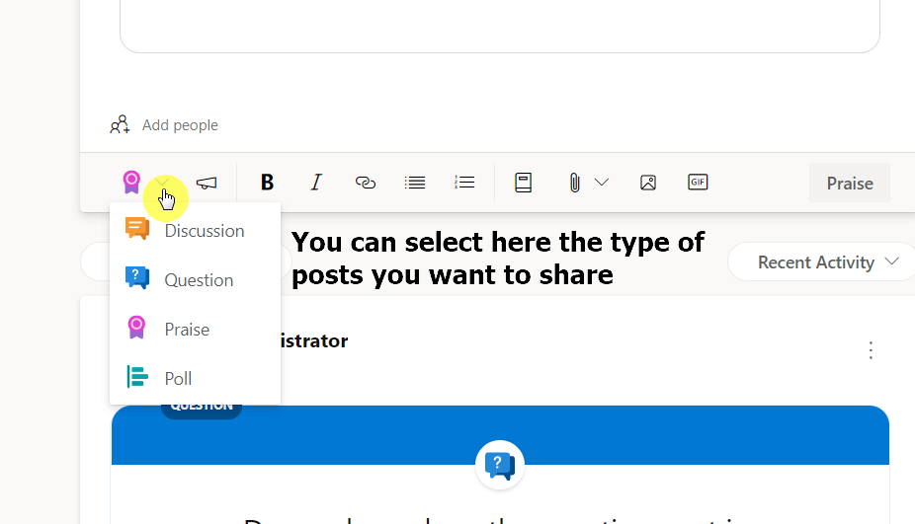
Task: Click the announcement megaphone icon
Action: 207,183
